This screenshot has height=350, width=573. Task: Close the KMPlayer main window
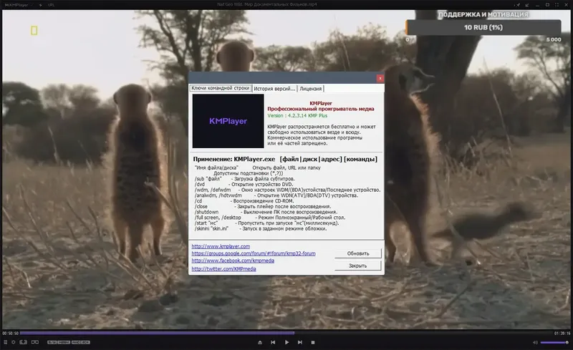(x=567, y=5)
